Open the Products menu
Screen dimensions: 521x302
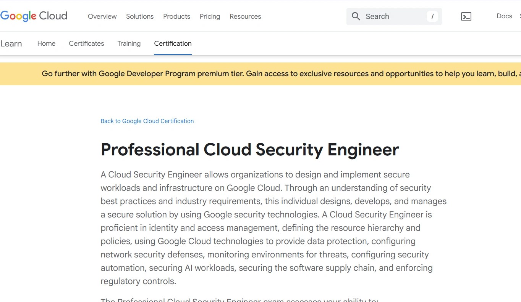tap(176, 16)
